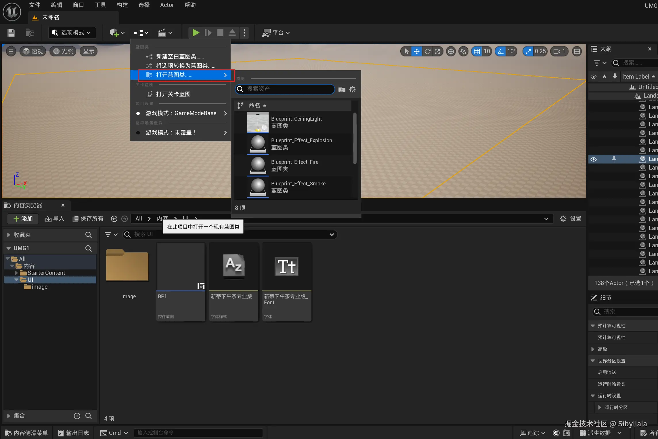Click the green Play button in toolbar
Viewport: 658px width, 439px height.
196,33
